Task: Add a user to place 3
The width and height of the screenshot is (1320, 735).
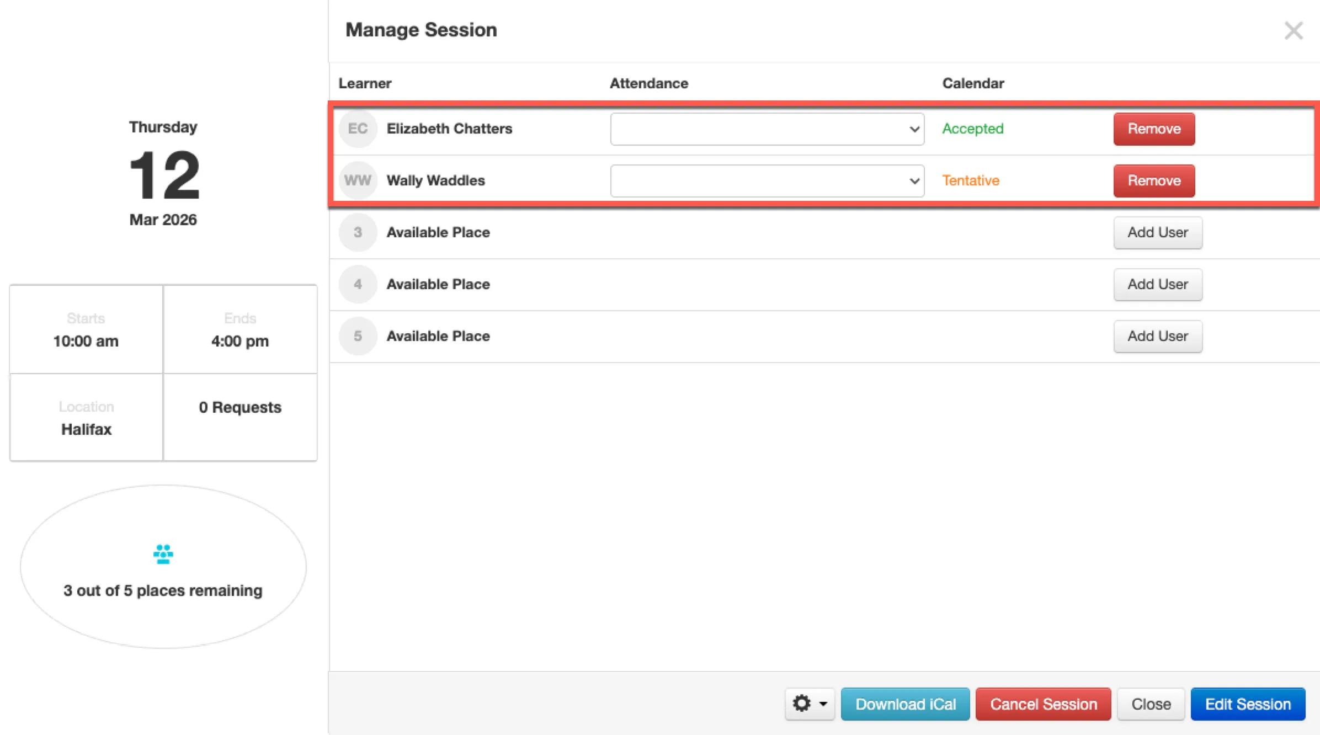Action: coord(1157,233)
